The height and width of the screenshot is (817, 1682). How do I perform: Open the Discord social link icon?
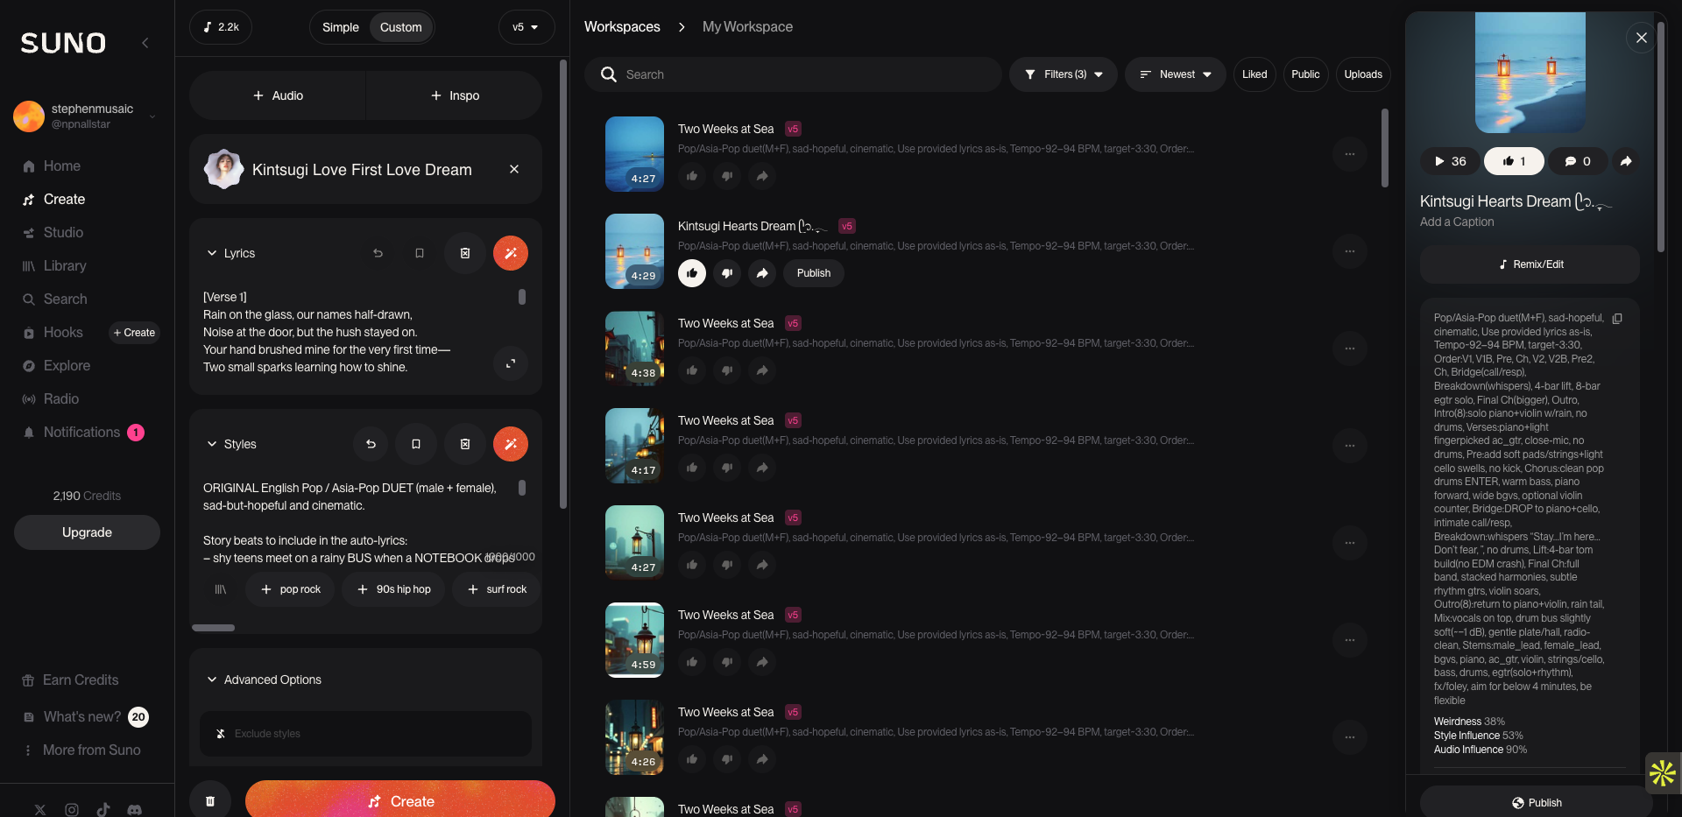[x=134, y=810]
